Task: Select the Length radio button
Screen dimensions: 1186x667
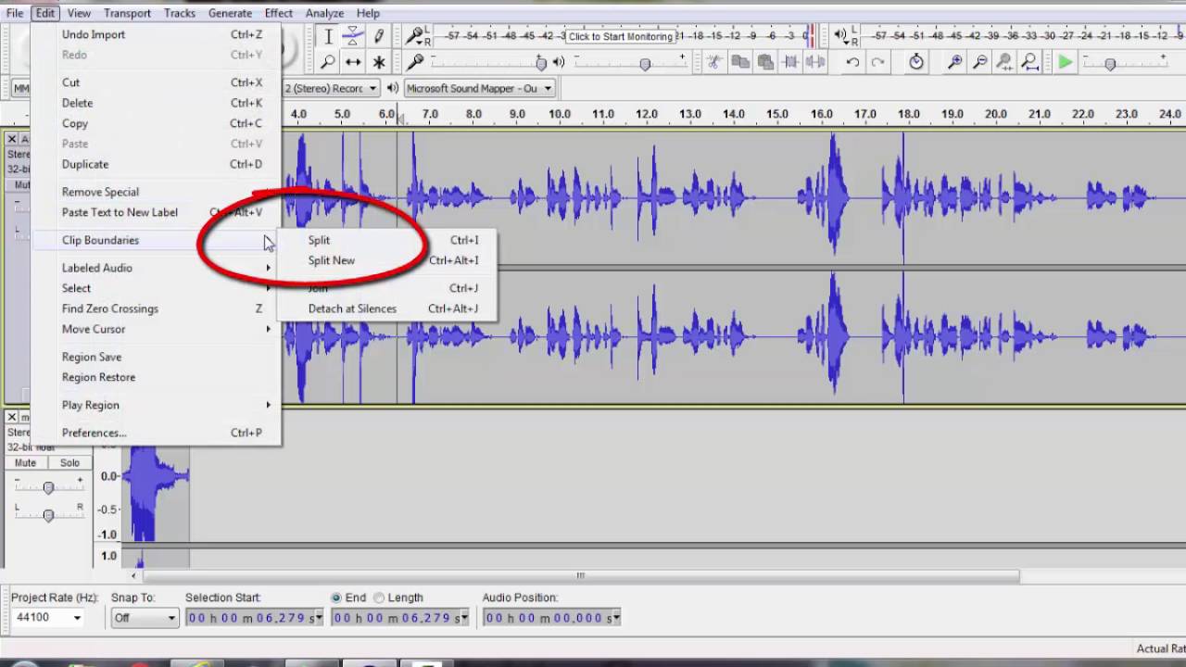Action: pyautogui.click(x=378, y=598)
